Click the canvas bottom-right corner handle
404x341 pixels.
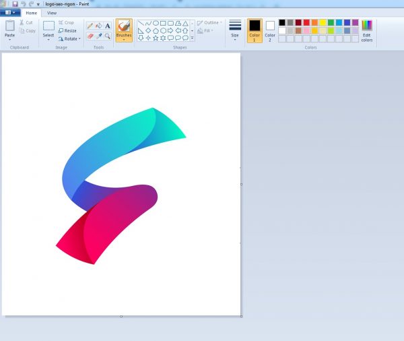(x=241, y=316)
